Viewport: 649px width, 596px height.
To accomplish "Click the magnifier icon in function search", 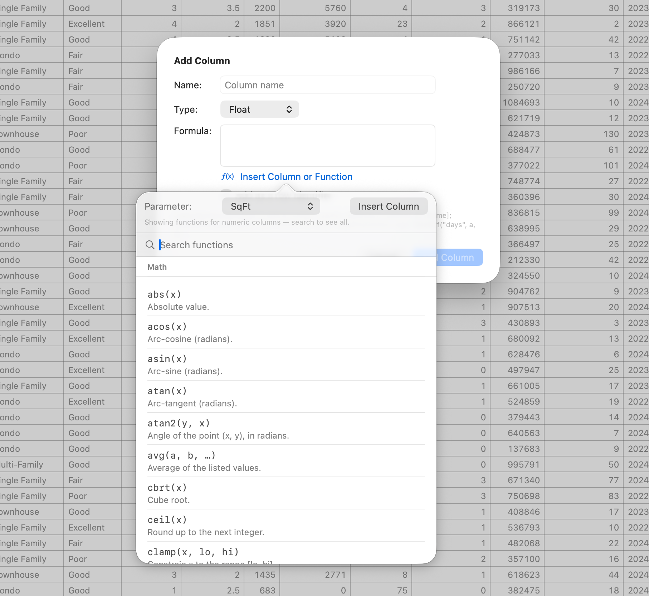I will tap(150, 245).
